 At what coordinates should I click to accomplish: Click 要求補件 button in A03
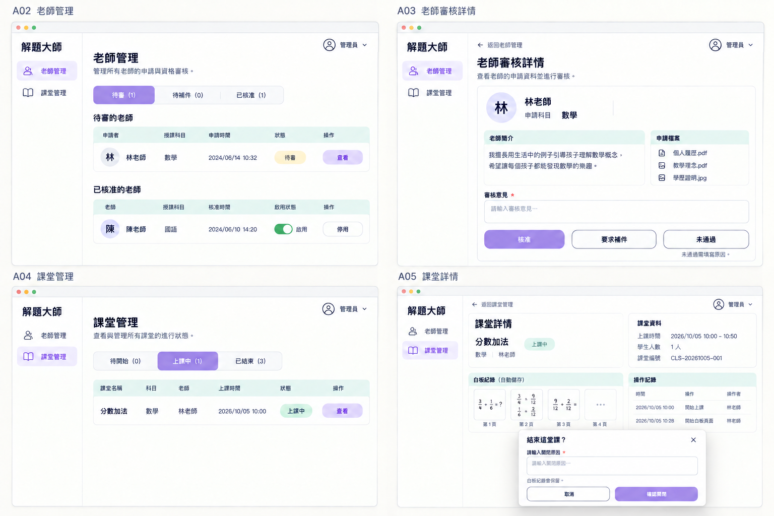614,239
